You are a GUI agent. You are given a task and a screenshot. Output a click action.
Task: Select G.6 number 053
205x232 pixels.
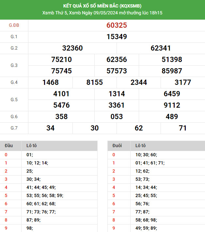(117, 116)
